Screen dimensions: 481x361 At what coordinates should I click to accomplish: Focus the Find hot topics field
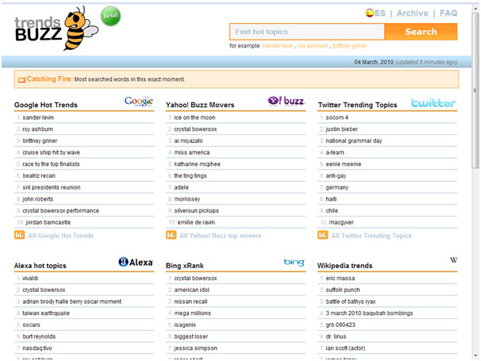[307, 32]
